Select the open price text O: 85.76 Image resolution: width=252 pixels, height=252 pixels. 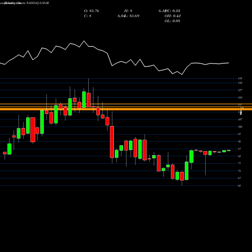(x=91, y=11)
